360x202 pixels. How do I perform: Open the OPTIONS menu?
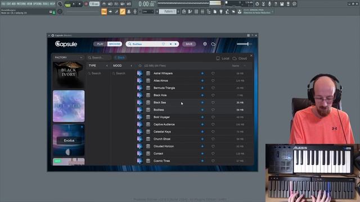pyautogui.click(x=38, y=4)
